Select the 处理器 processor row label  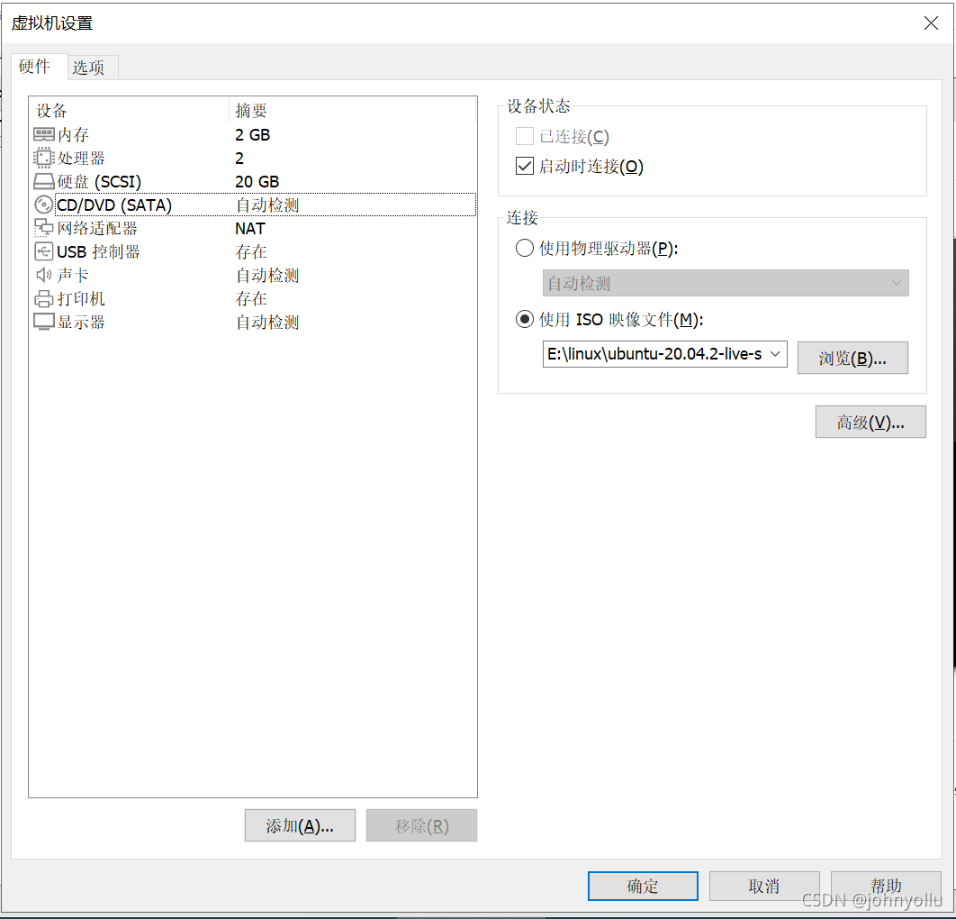(x=81, y=158)
